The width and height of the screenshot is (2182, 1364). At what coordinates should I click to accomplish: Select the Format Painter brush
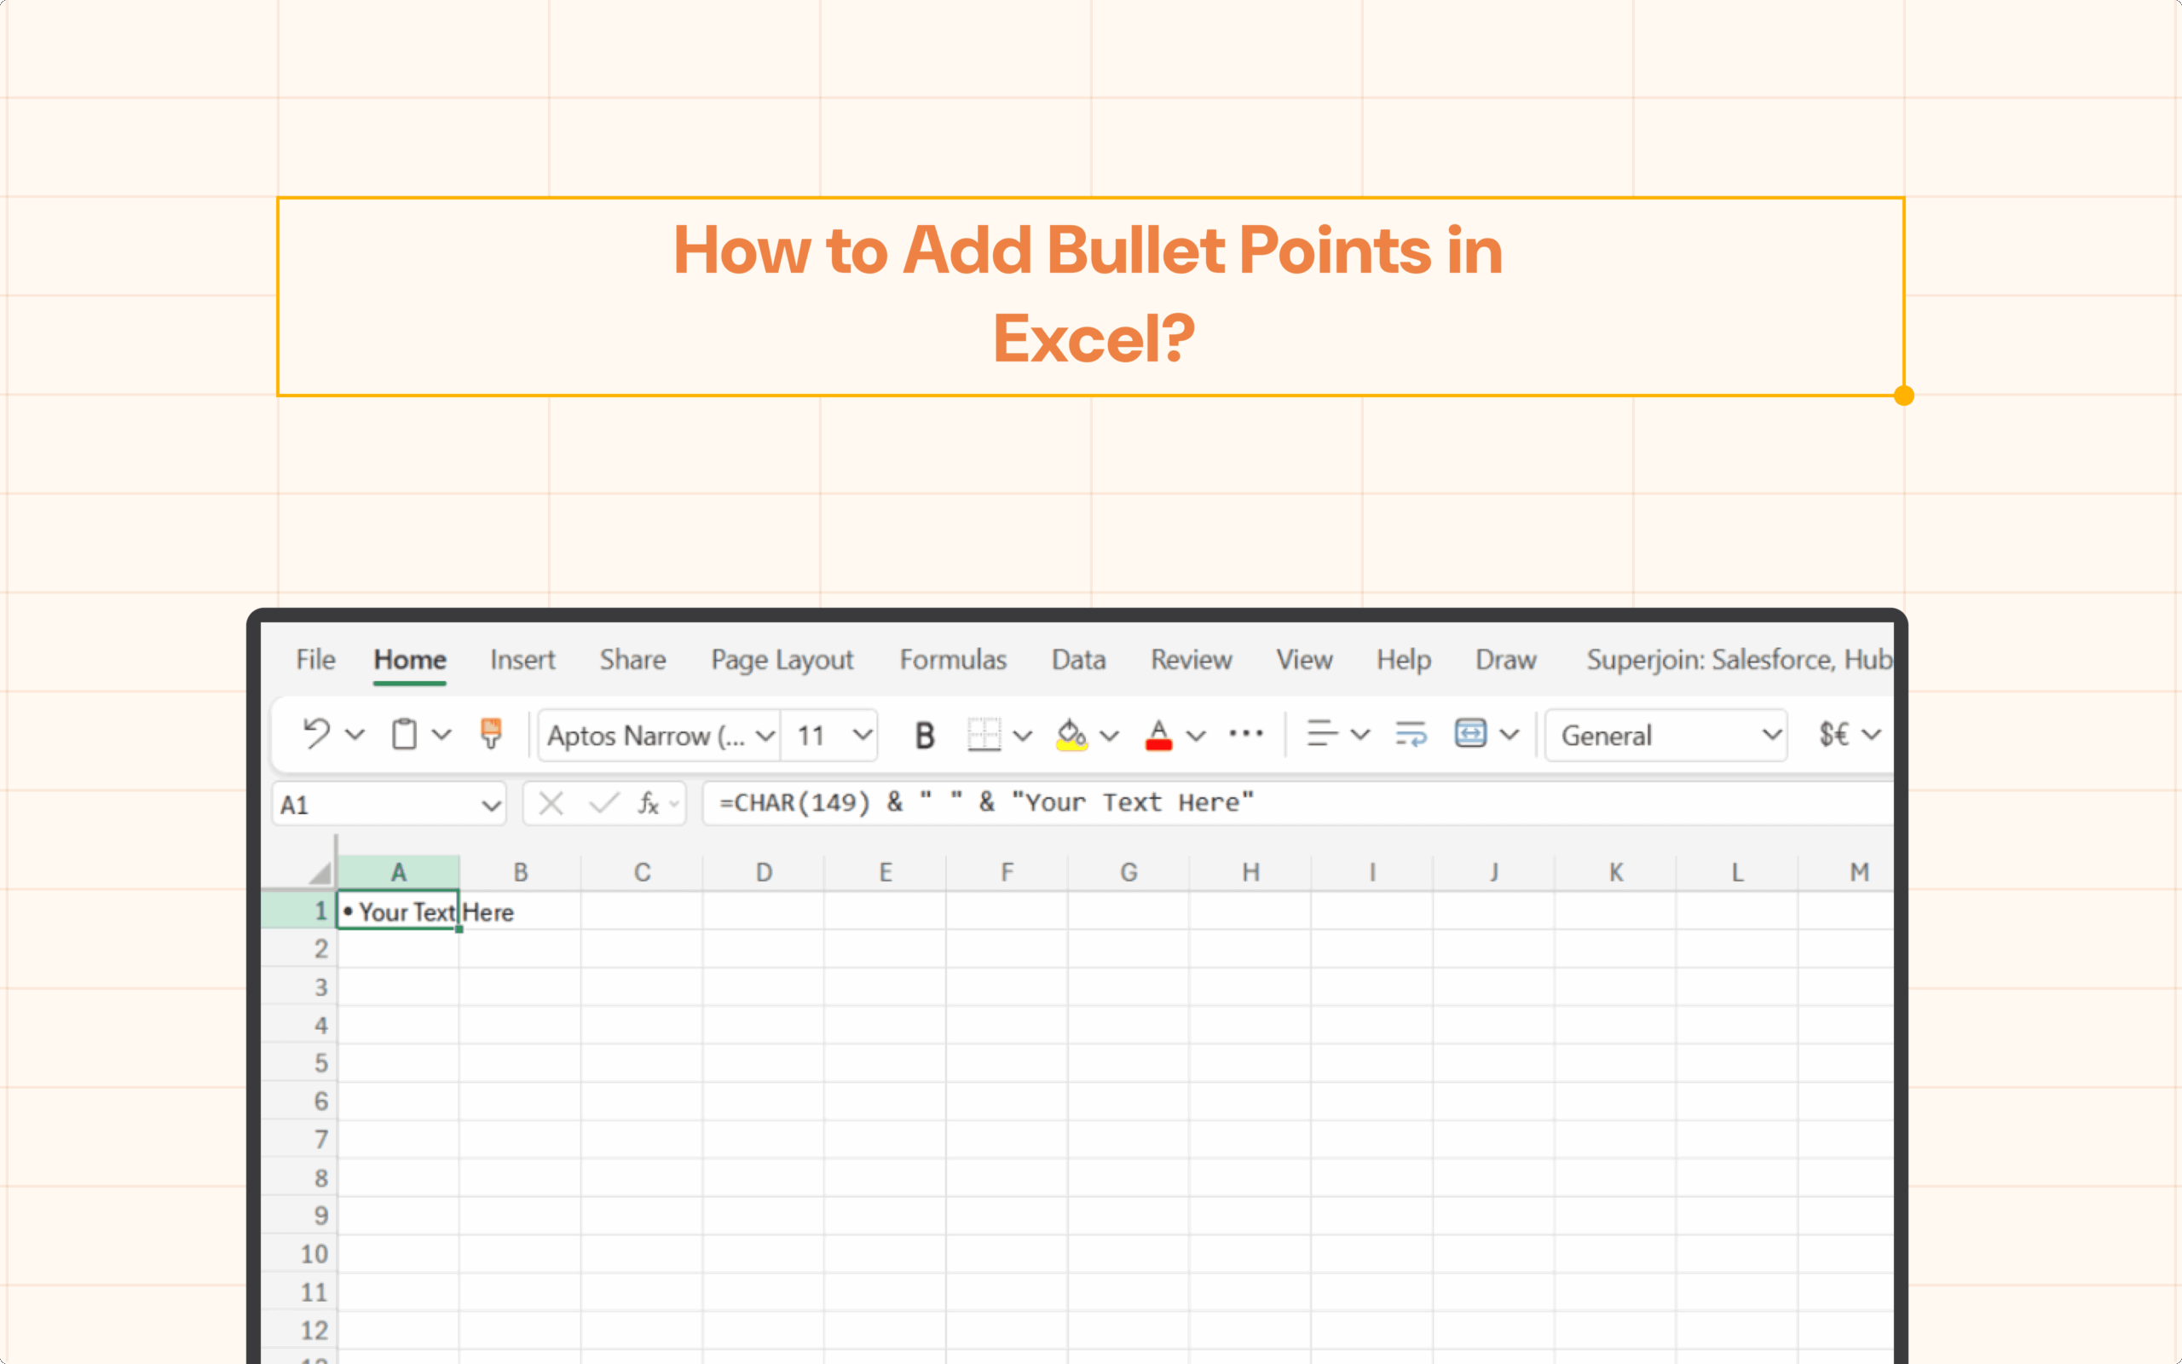click(x=490, y=733)
